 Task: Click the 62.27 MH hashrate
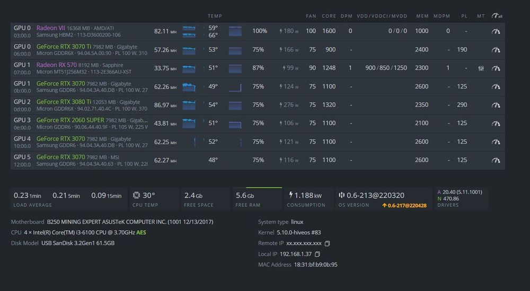[165, 160]
